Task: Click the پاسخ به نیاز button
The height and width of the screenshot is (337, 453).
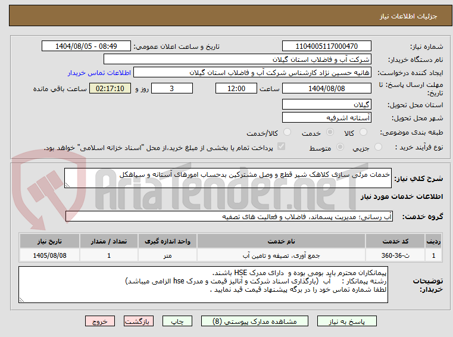Action: [346, 321]
